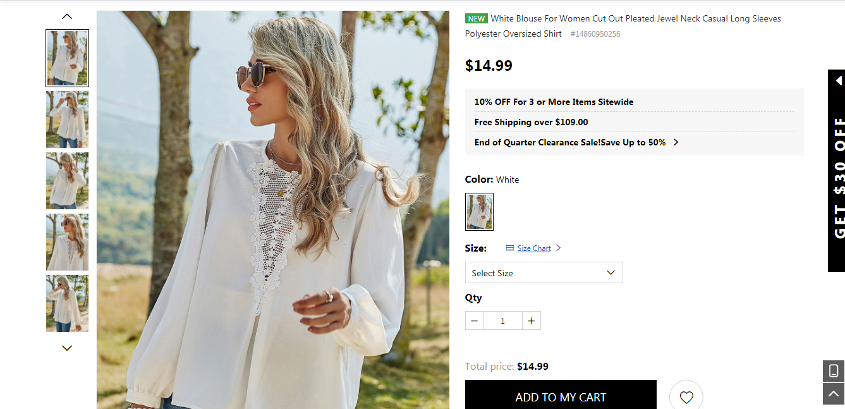Select the first product thumbnail
Image resolution: width=845 pixels, height=409 pixels.
click(67, 58)
